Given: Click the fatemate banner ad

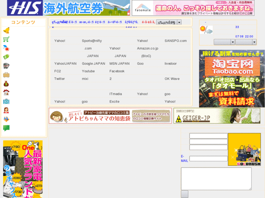Looking at the screenshot, I should tap(193, 8).
